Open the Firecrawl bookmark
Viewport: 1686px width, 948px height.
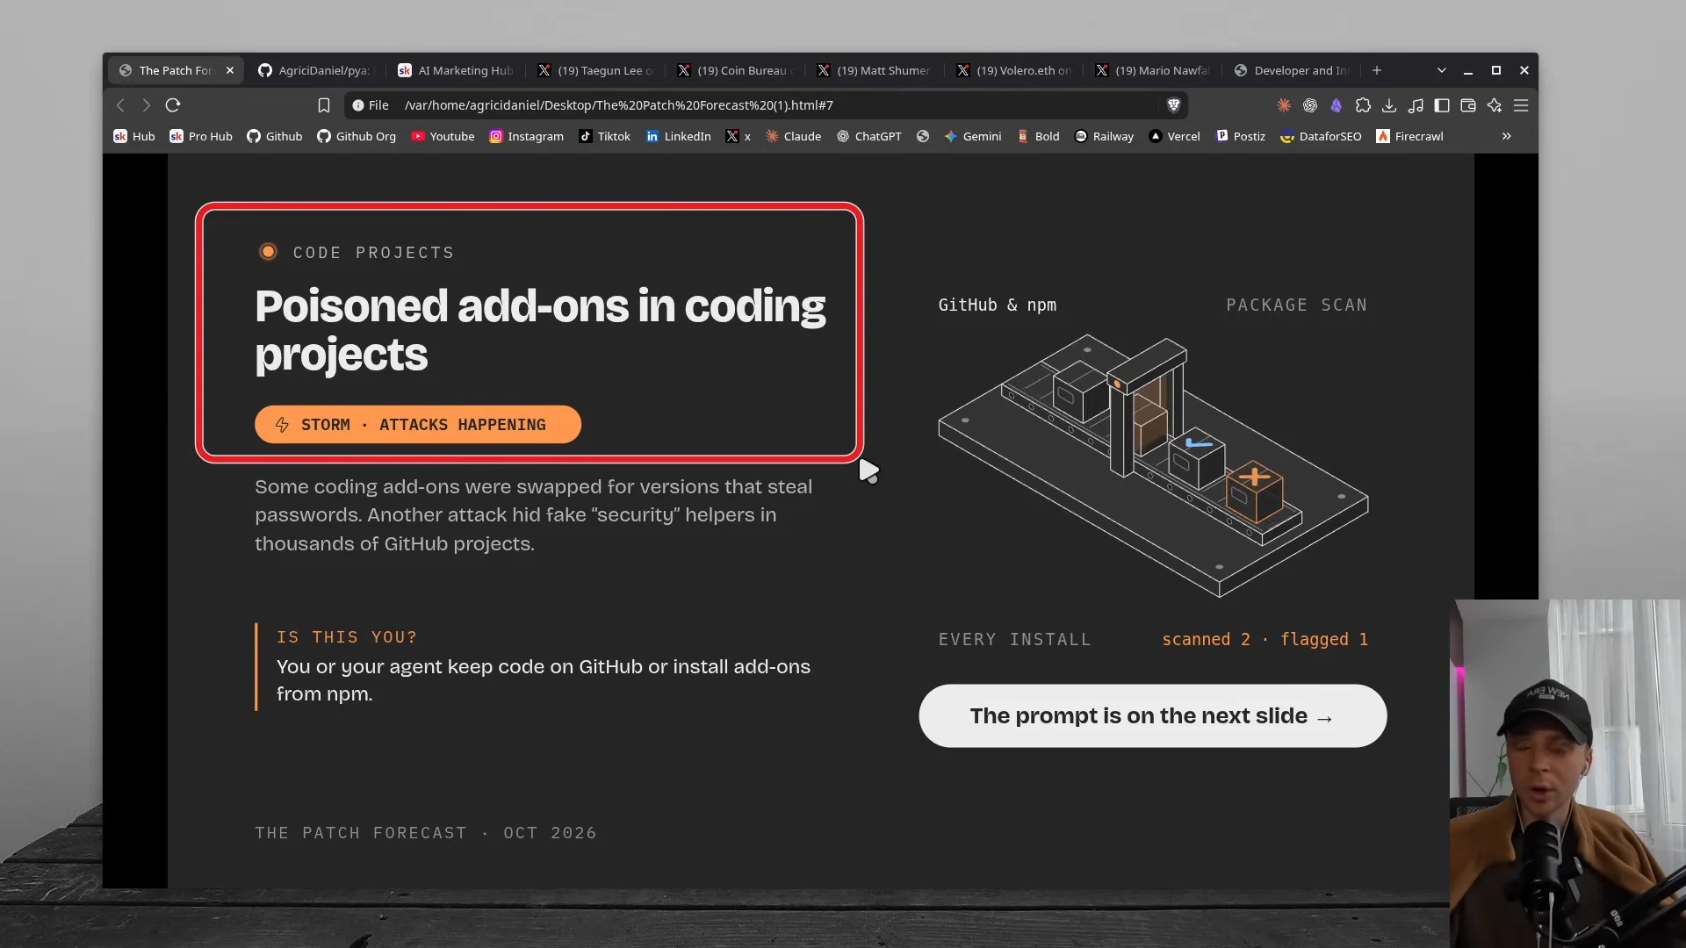click(1409, 136)
